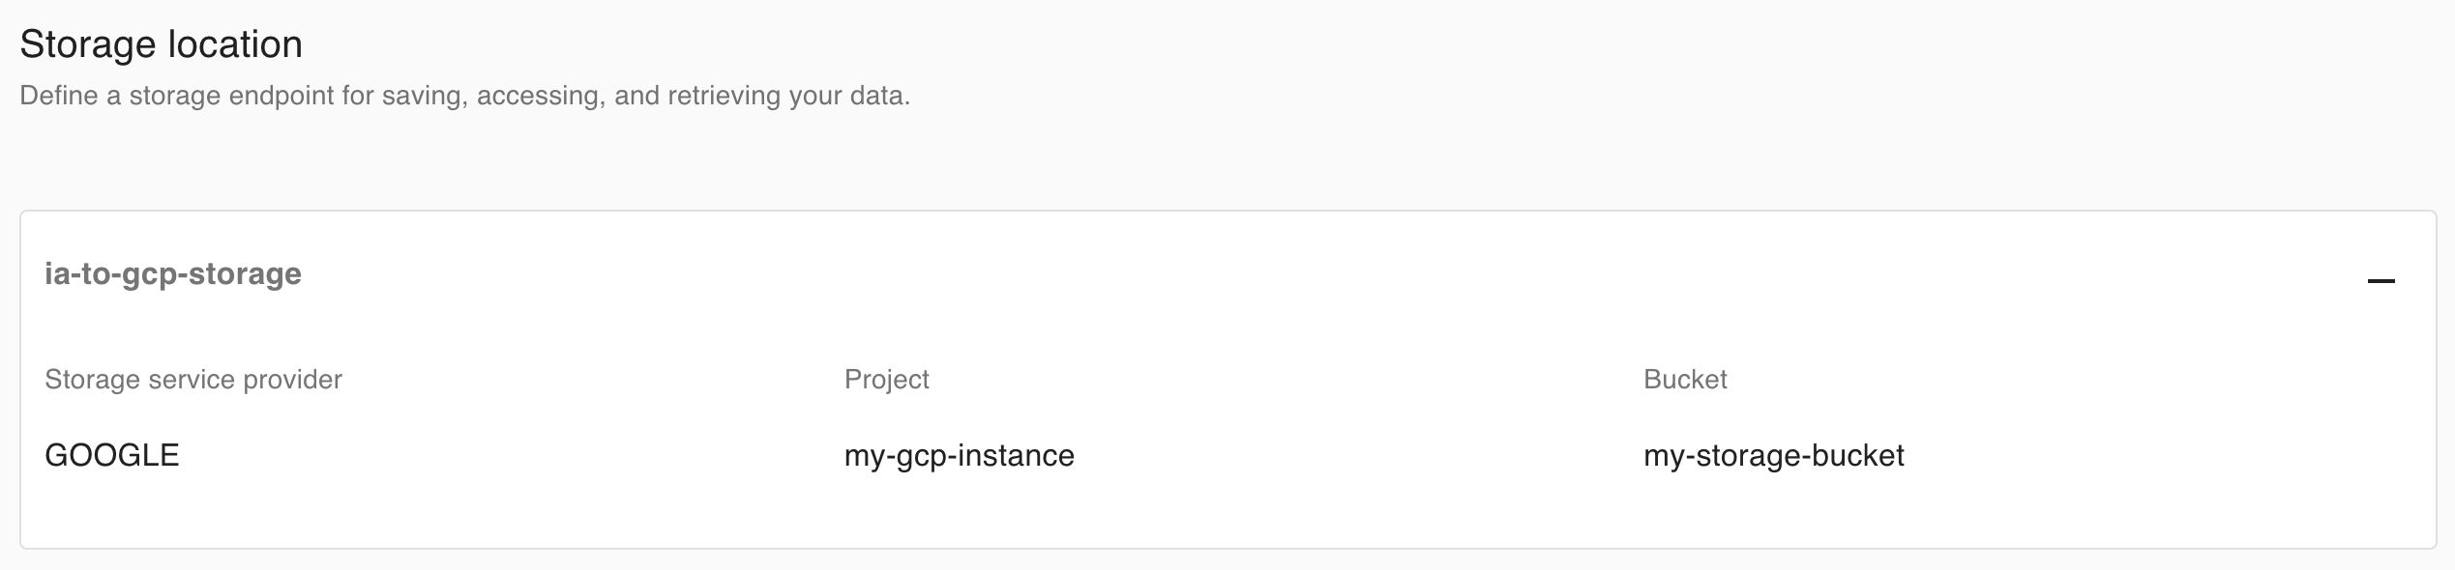The image size is (2455, 570).
Task: Click the Storage service provider label
Action: click(x=193, y=380)
